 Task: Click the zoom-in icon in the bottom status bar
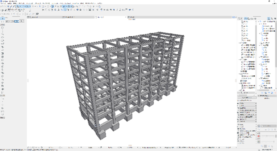[x=33, y=147]
